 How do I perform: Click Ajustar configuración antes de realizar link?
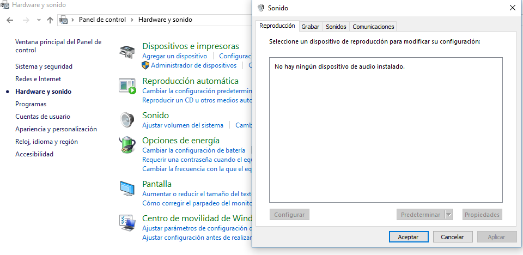pos(197,238)
